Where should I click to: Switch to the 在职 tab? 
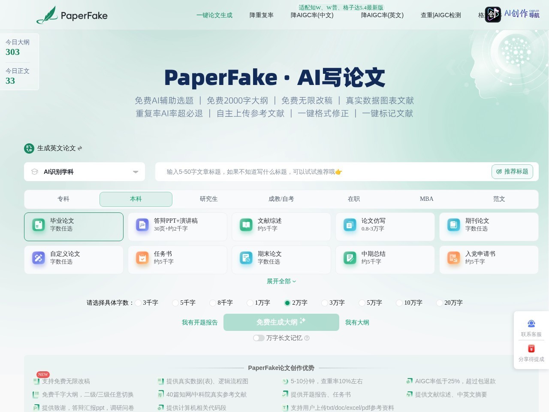pos(354,199)
